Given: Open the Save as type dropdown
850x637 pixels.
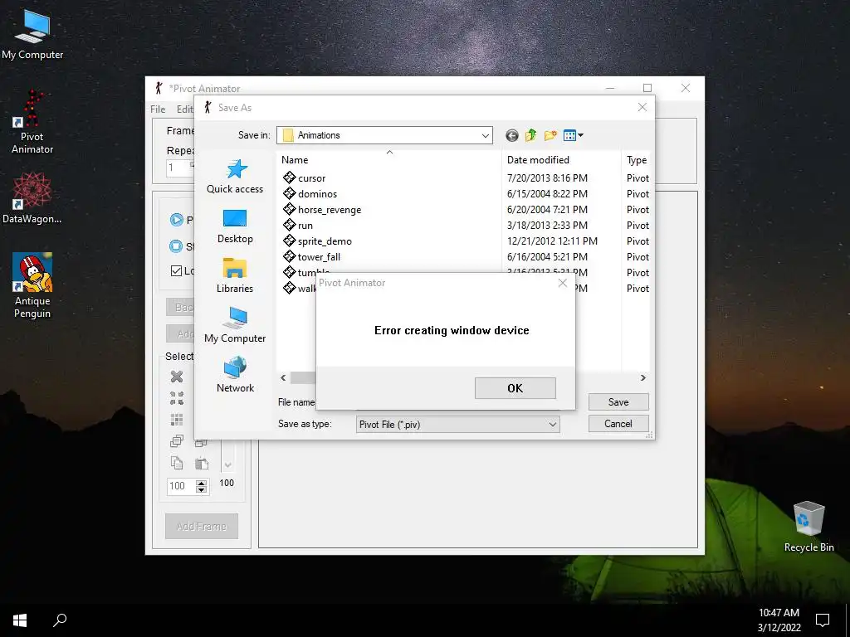Looking at the screenshot, I should coord(552,424).
